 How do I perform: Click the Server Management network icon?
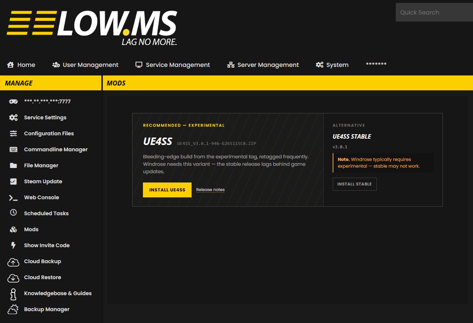pyautogui.click(x=231, y=65)
